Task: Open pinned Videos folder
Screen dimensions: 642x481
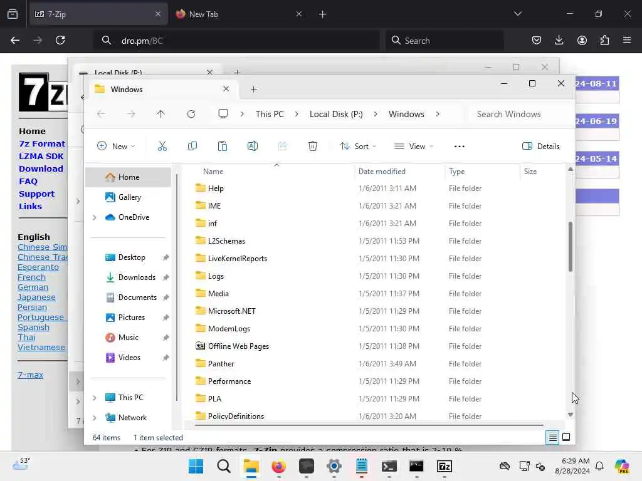Action: pos(128,358)
